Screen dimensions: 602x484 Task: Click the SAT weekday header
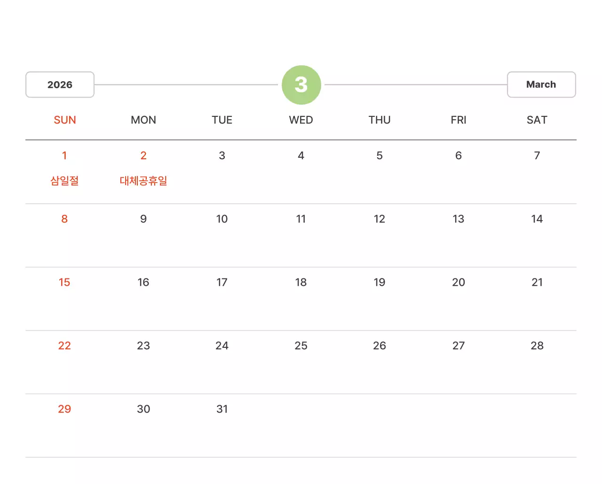coord(537,120)
